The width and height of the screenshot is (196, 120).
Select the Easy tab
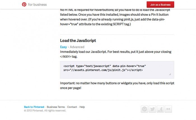(x=63, y=47)
